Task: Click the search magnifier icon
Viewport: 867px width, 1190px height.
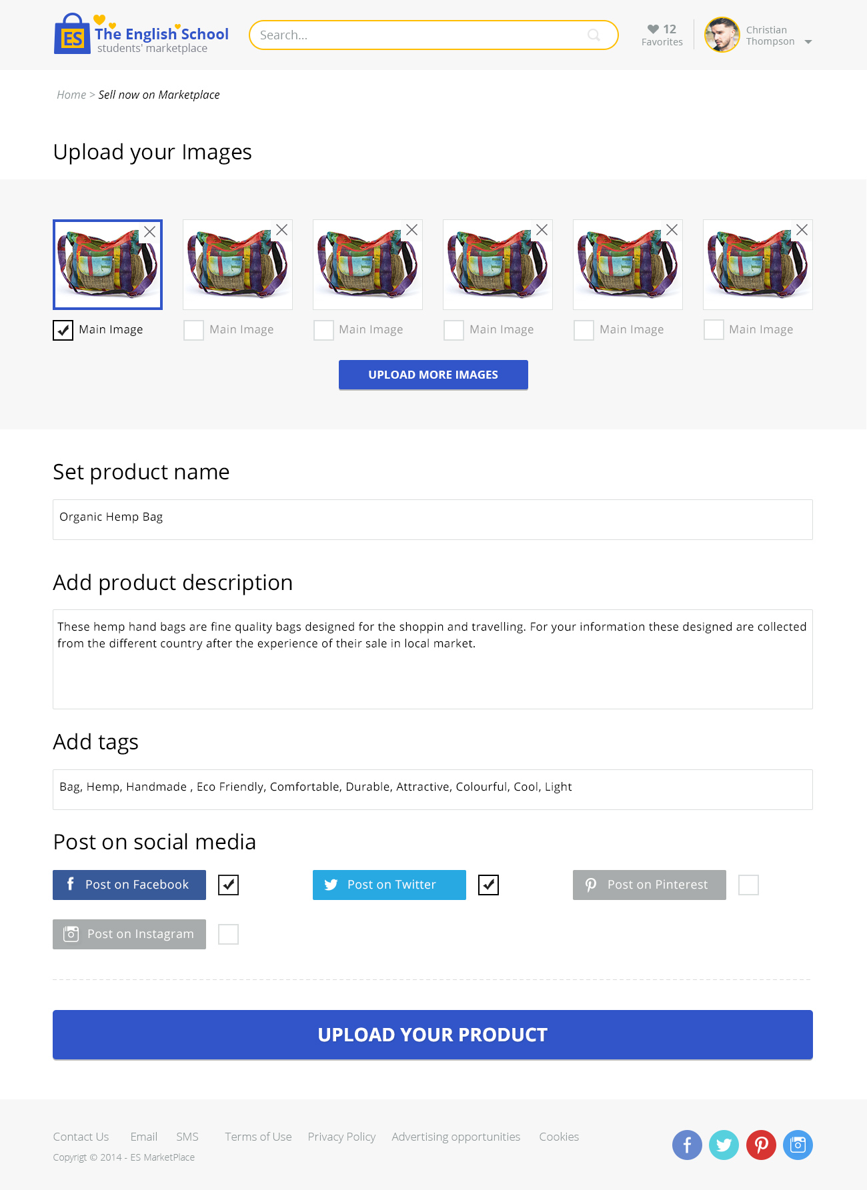Action: coord(594,35)
